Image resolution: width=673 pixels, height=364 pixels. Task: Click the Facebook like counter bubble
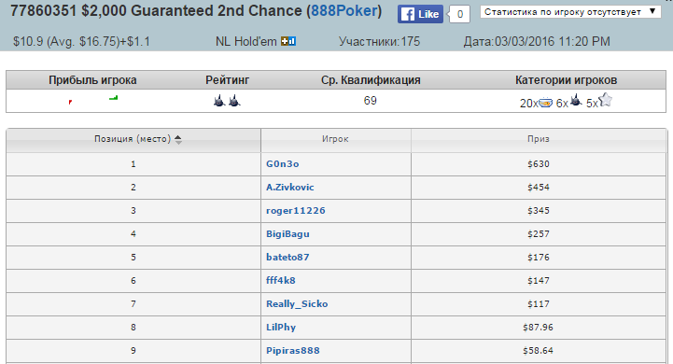tap(459, 14)
